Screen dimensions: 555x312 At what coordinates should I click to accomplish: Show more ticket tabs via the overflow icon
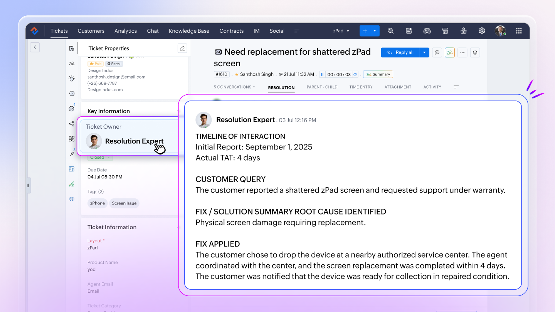456,87
